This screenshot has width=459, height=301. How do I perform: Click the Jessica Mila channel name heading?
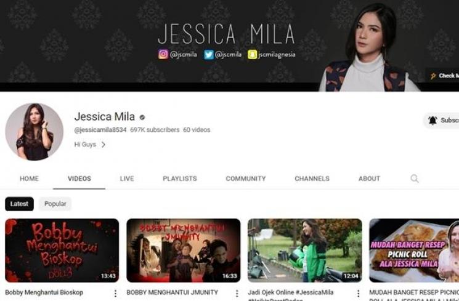click(105, 117)
